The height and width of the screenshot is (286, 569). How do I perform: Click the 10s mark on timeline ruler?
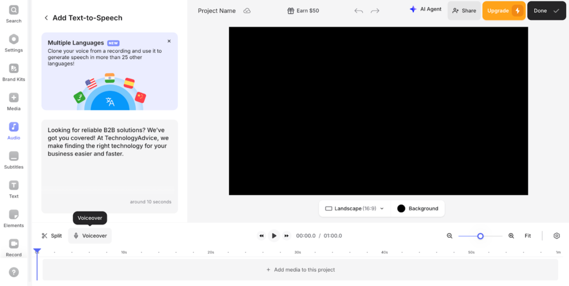[x=124, y=252]
